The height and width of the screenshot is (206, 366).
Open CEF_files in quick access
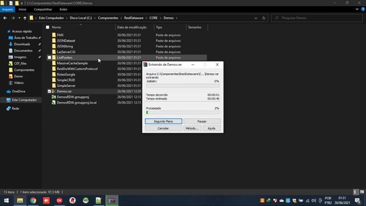point(20,64)
